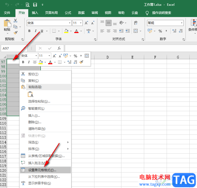Click accounting number format icon in ribbon
The width and height of the screenshot is (197, 188).
150,31
